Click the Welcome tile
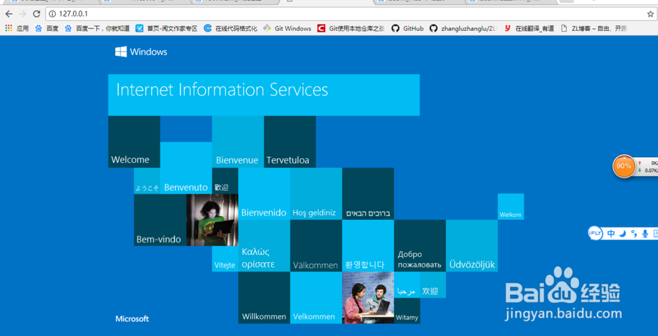Image resolution: width=658 pixels, height=336 pixels. [x=134, y=142]
